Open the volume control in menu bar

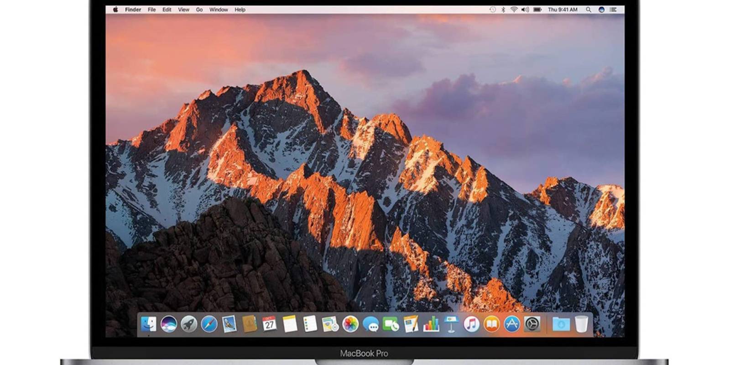click(525, 10)
